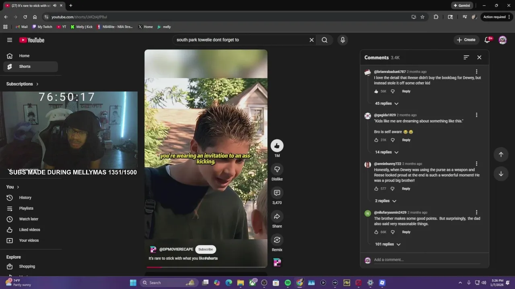The image size is (515, 289).
Task: Open the browser extensions puzzle icon
Action: [436, 17]
